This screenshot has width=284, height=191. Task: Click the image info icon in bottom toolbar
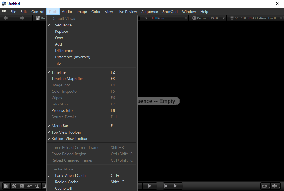[22, 186]
